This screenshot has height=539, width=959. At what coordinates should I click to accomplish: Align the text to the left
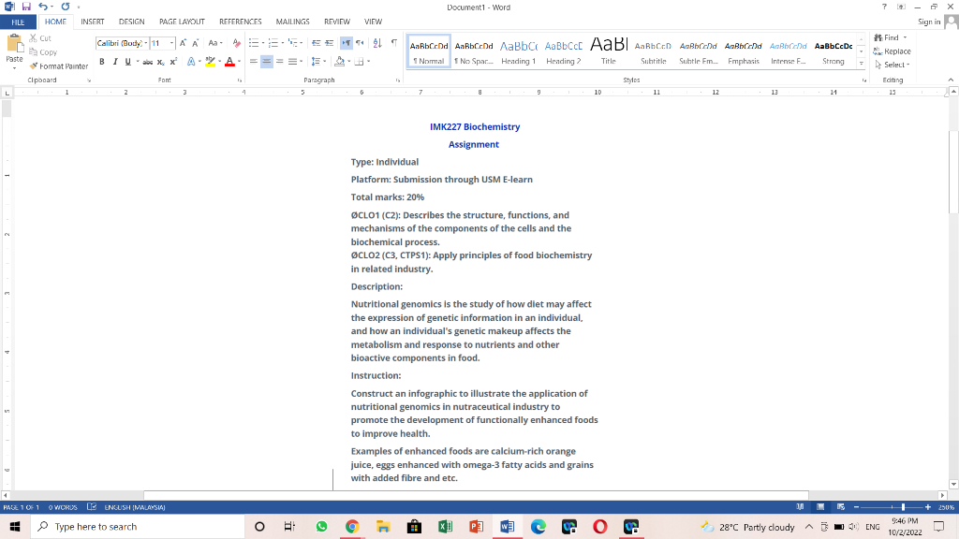[x=253, y=62]
